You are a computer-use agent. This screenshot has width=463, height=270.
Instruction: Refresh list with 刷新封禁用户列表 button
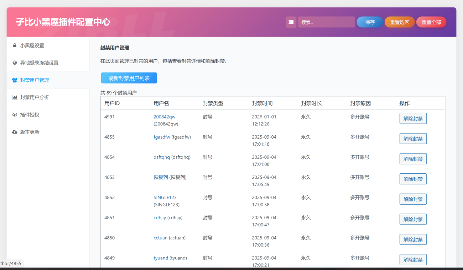pos(129,78)
